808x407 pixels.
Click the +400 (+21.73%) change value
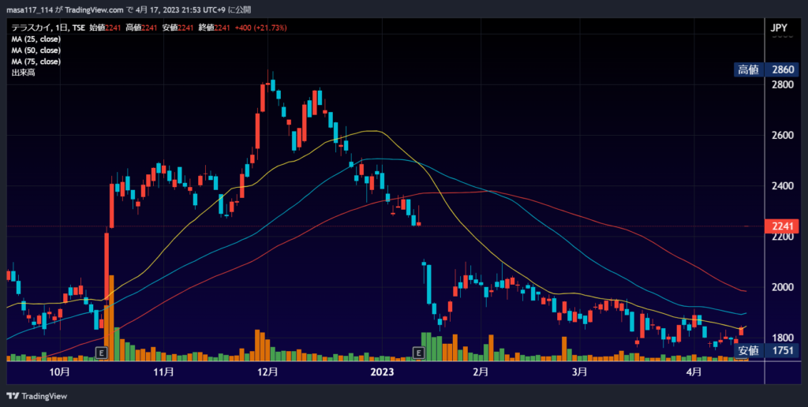point(260,28)
